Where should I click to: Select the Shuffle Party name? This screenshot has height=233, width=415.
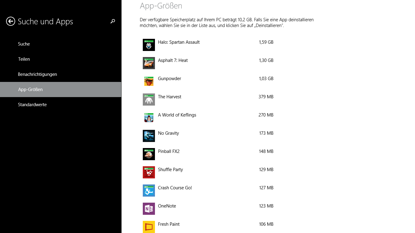(x=170, y=170)
